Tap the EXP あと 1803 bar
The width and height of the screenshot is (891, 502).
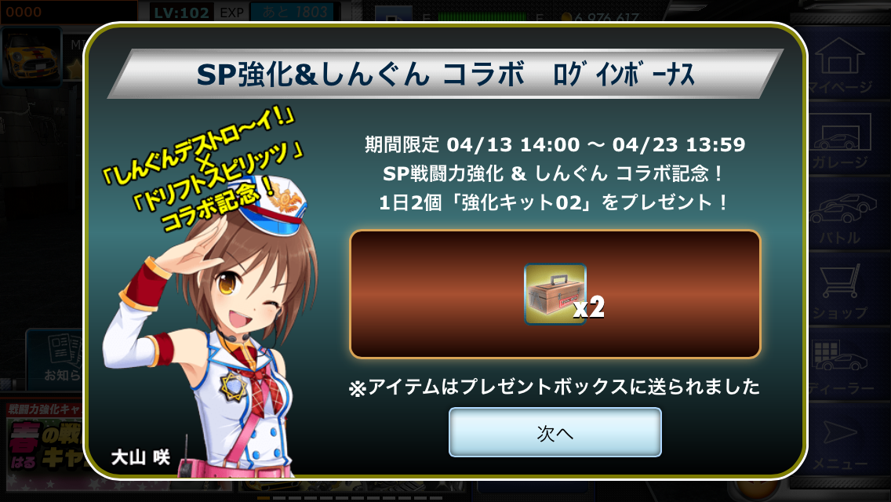[x=278, y=12]
